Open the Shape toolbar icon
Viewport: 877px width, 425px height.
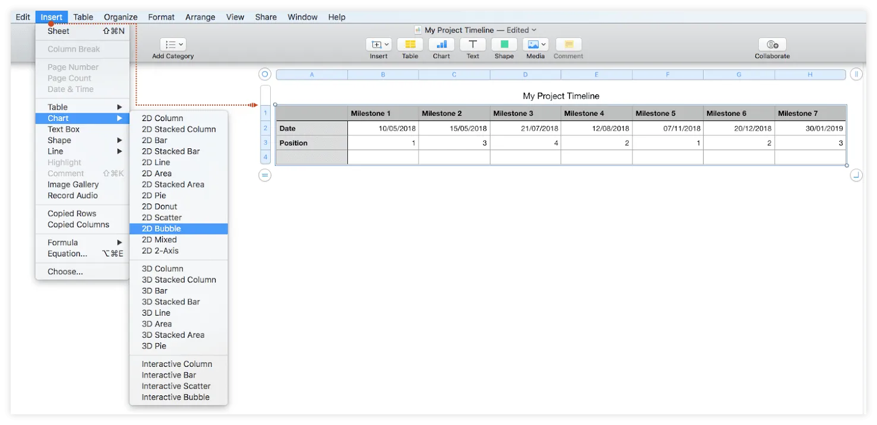click(504, 45)
